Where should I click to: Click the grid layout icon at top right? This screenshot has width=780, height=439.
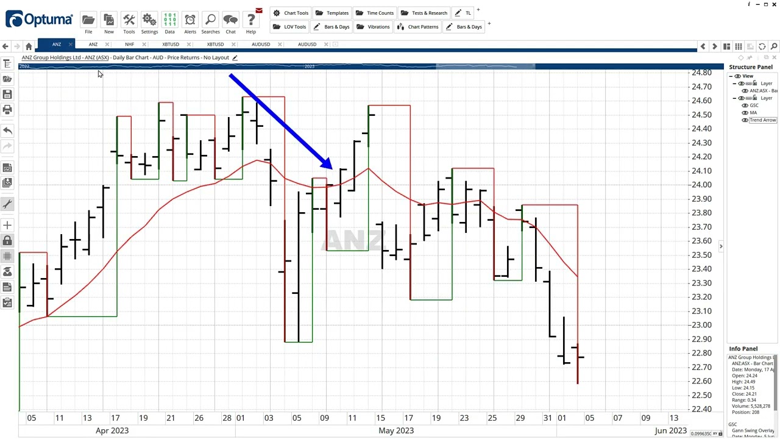pyautogui.click(x=738, y=46)
